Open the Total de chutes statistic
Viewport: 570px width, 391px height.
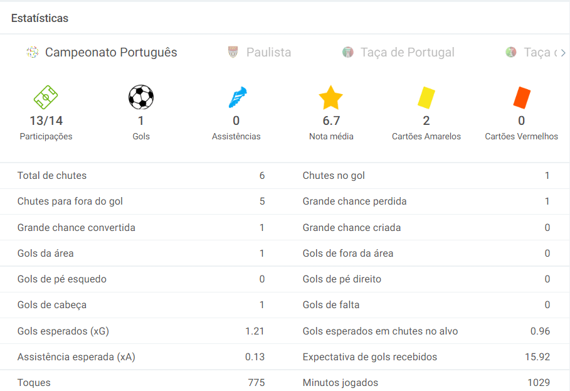[51, 176]
